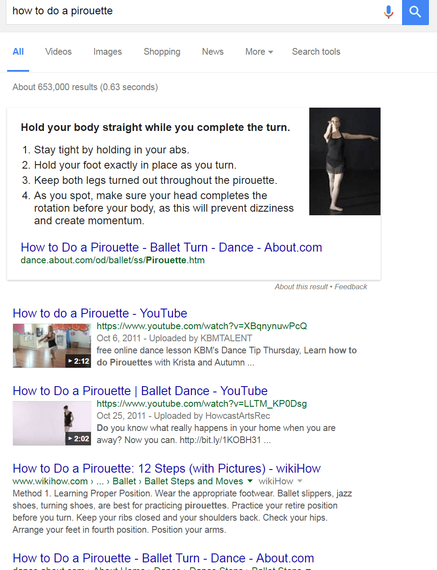Open Search tools options
Image resolution: width=437 pixels, height=570 pixels.
316,52
